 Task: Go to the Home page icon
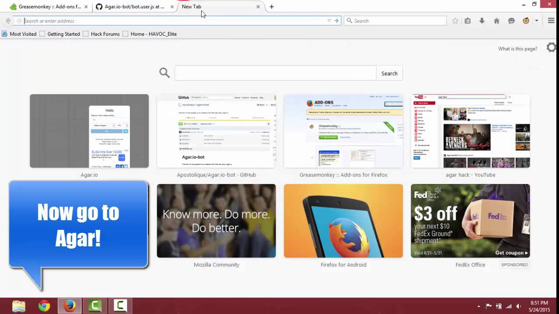click(496, 20)
